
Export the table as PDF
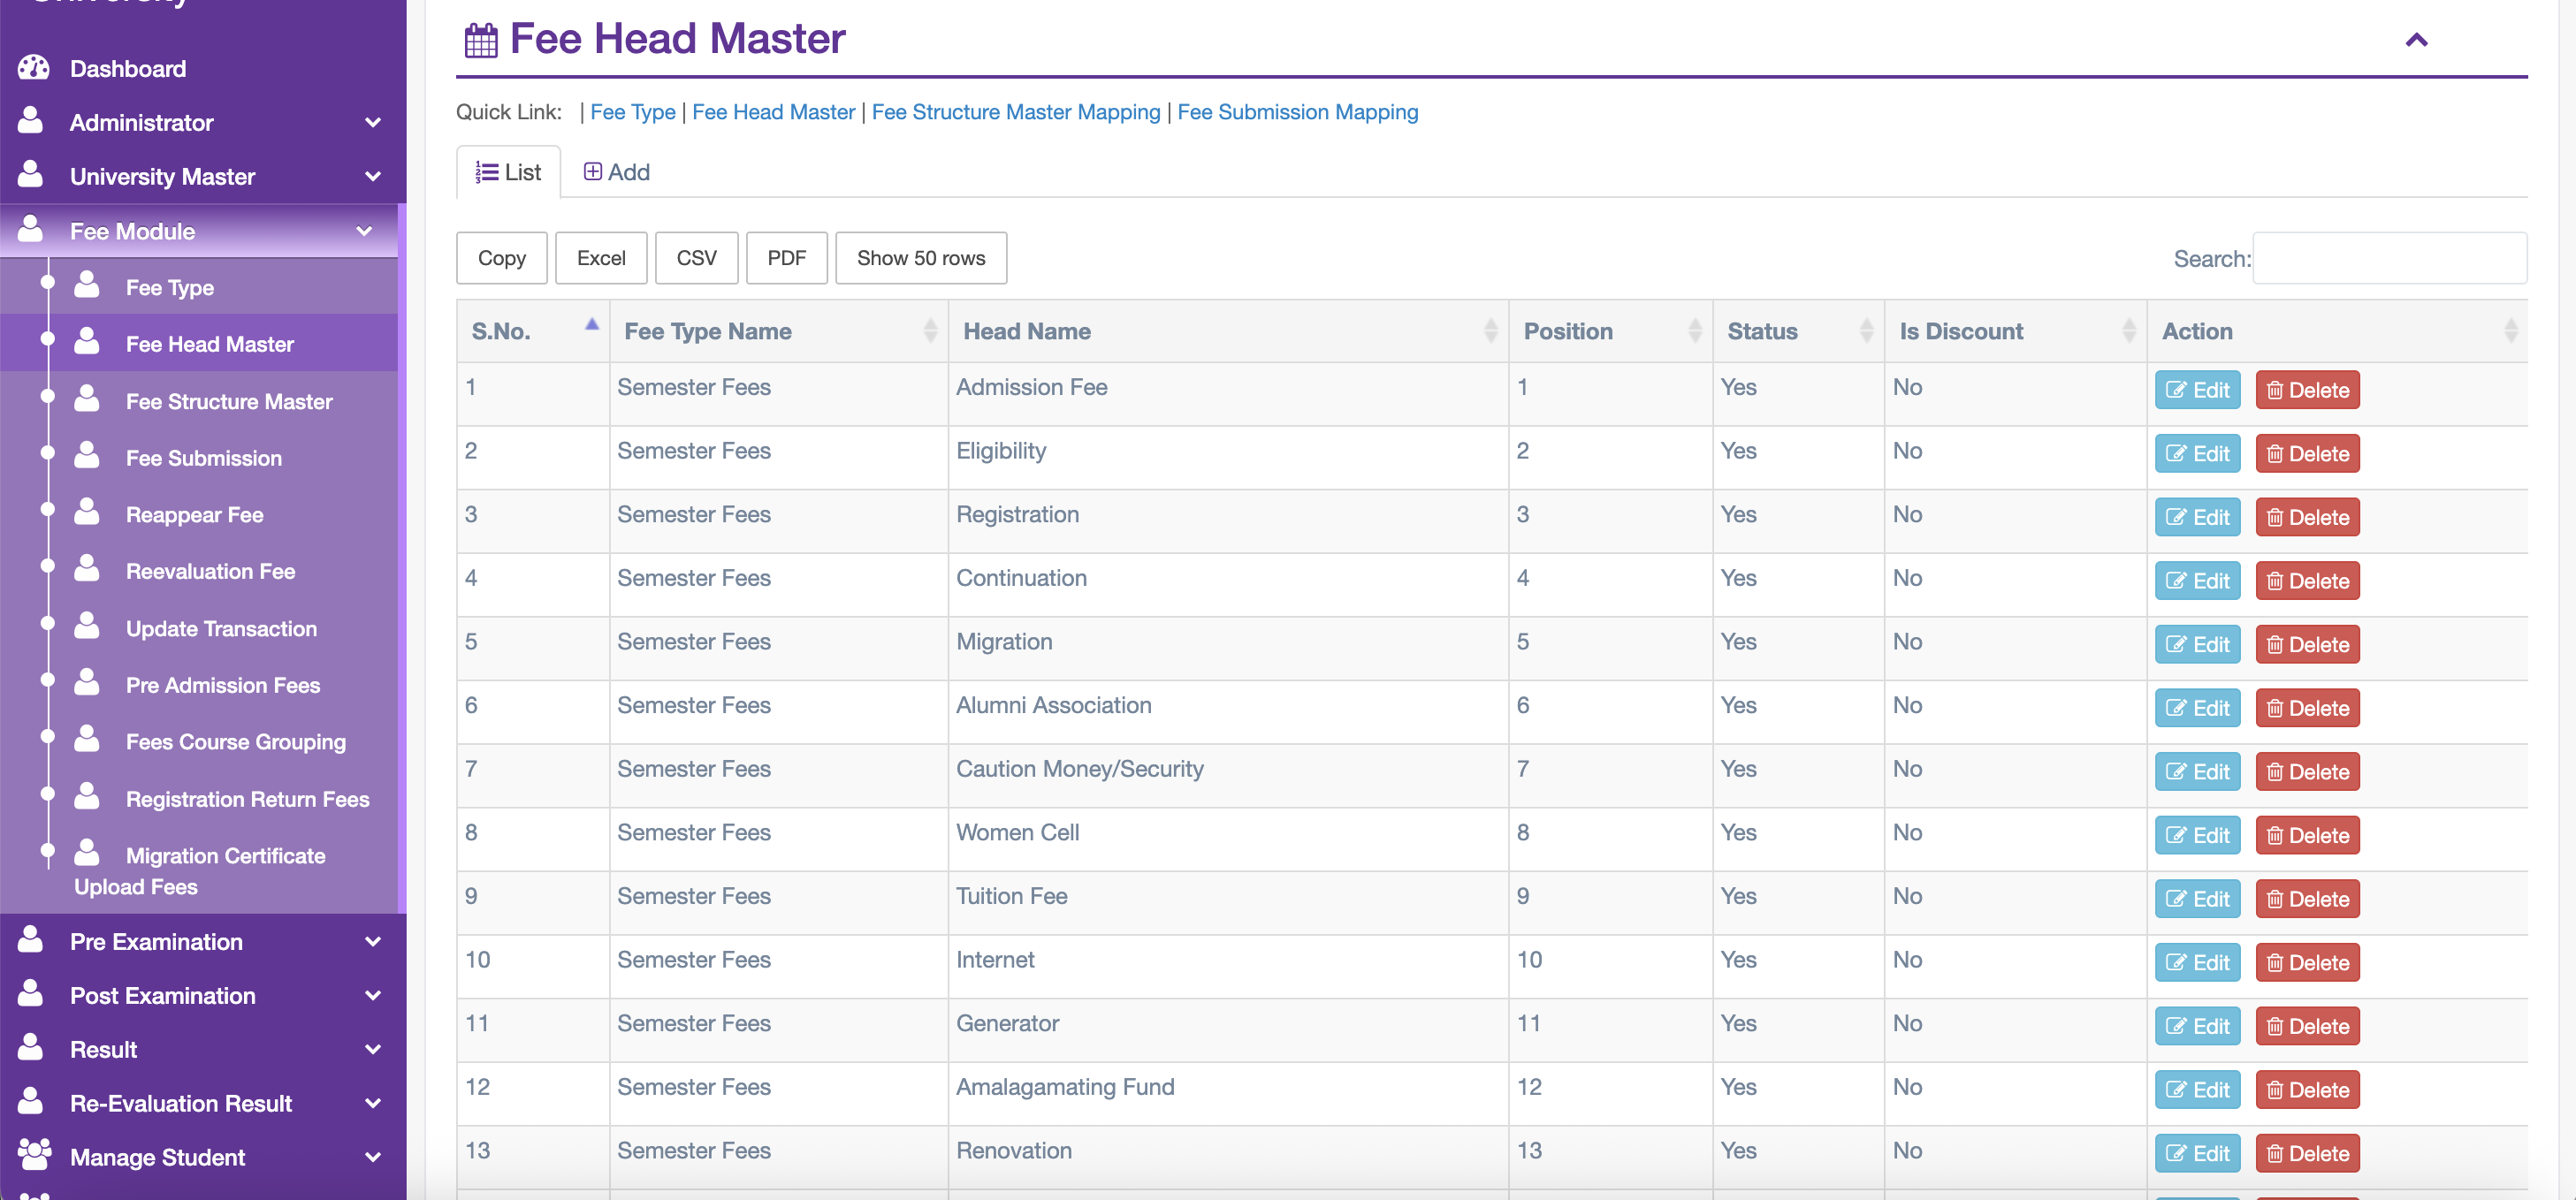point(787,258)
